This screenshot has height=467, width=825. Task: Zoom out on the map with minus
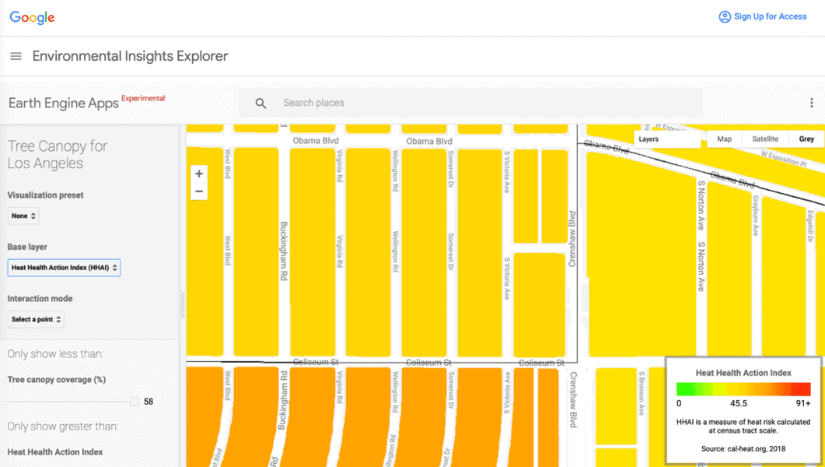(x=199, y=191)
